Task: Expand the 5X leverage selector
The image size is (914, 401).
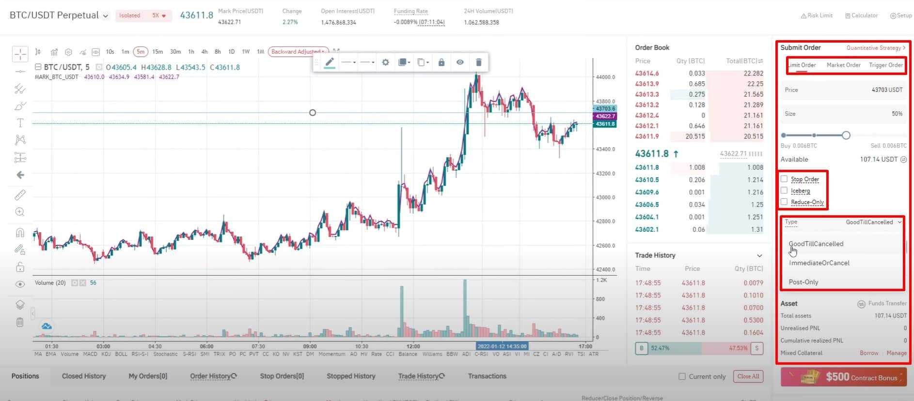Action: (159, 16)
